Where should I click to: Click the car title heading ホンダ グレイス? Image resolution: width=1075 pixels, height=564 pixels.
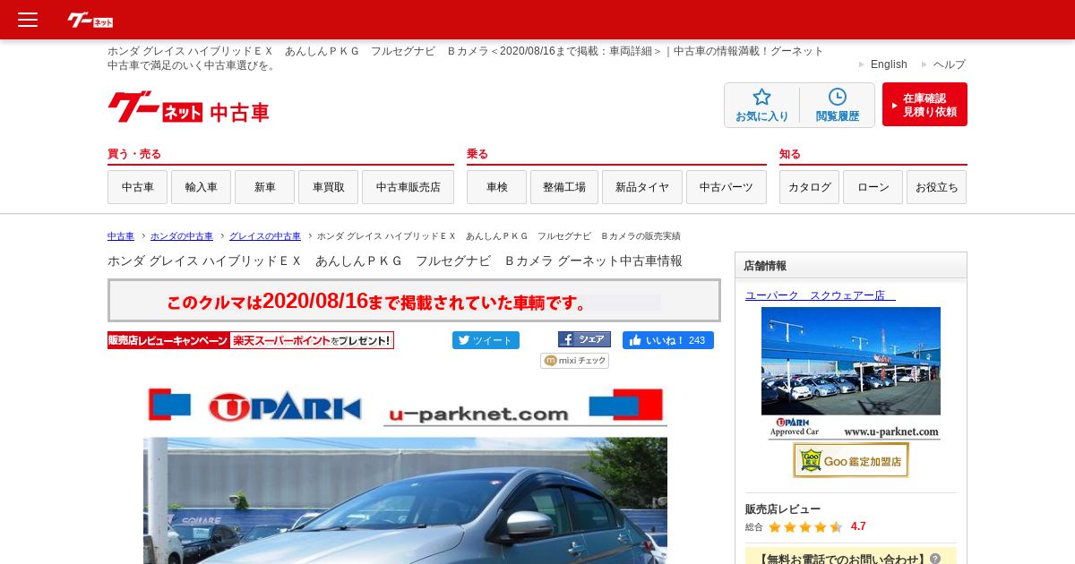395,261
